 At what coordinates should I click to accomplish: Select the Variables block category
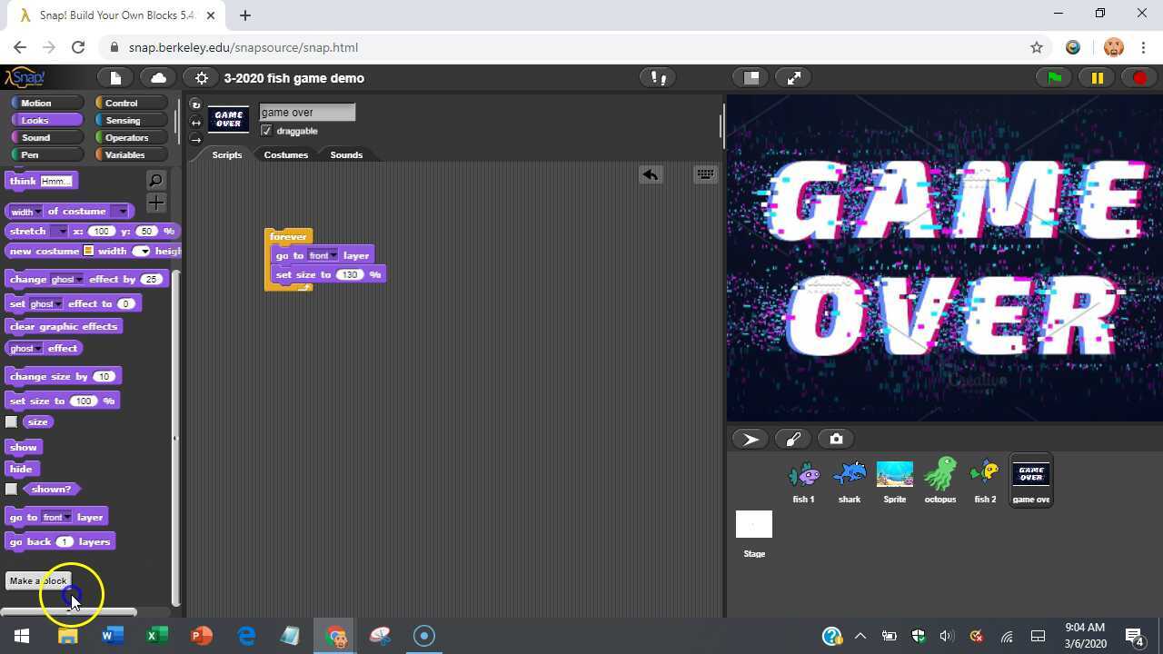click(131, 154)
